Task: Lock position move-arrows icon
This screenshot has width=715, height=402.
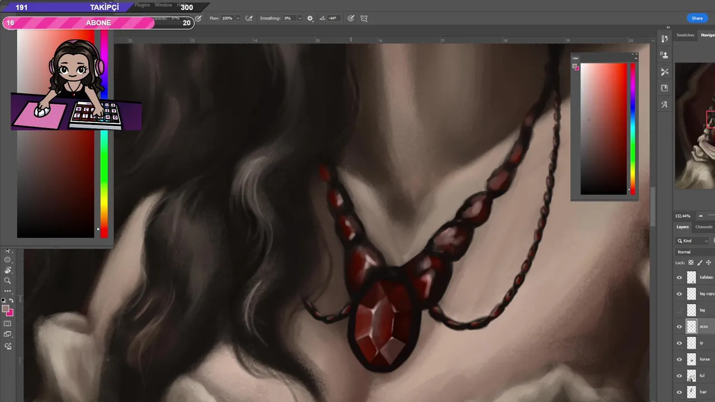Action: [709, 262]
